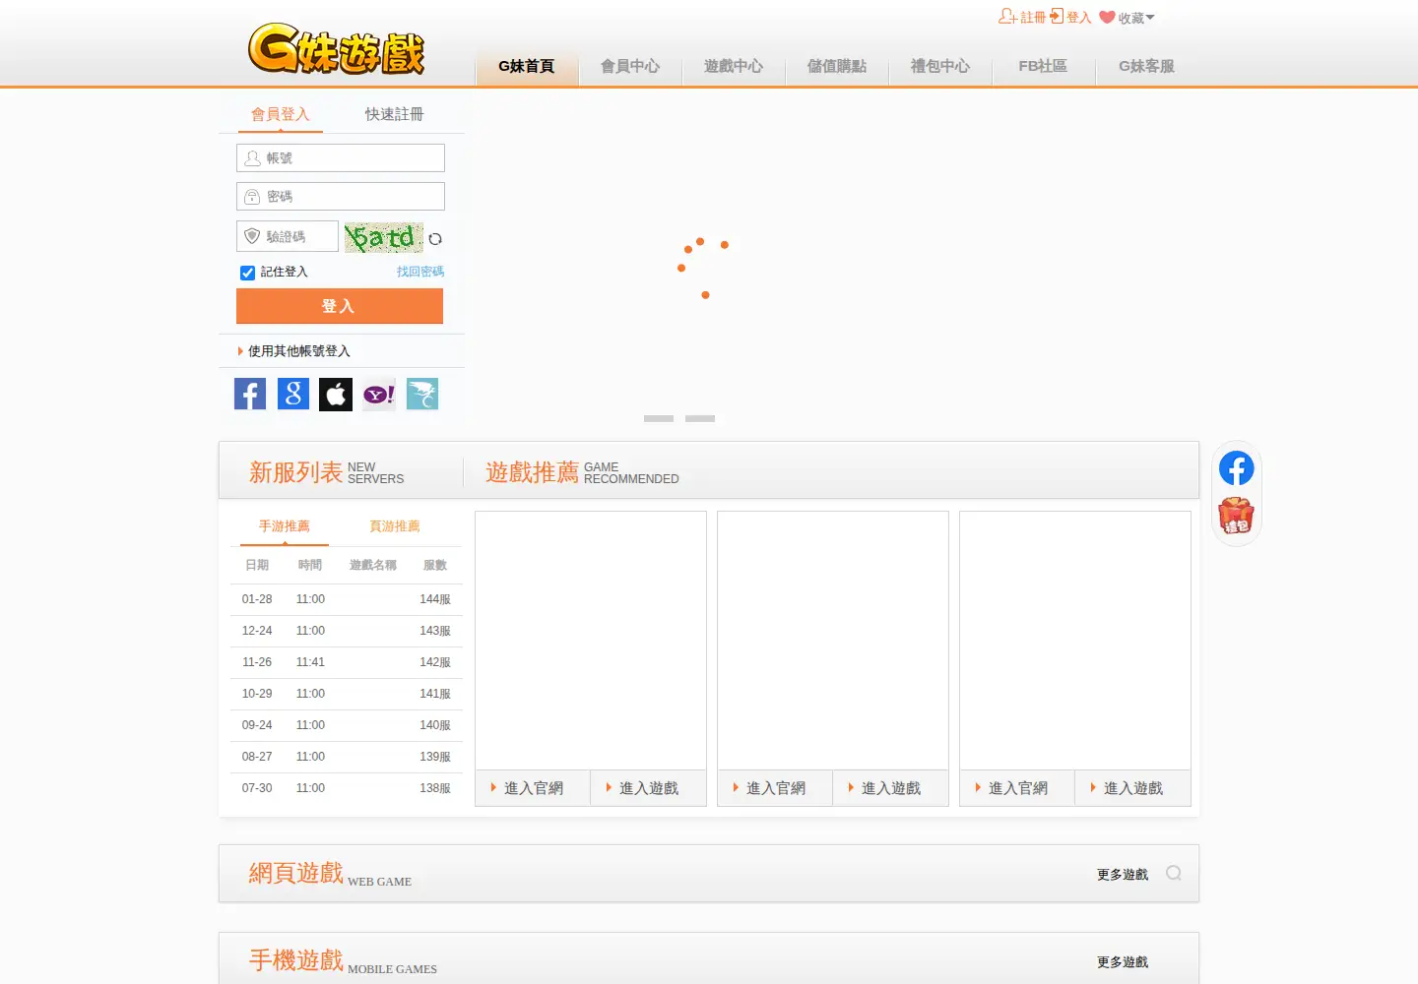Click 進入官網 on second game card
The width and height of the screenshot is (1418, 984).
[x=775, y=788]
